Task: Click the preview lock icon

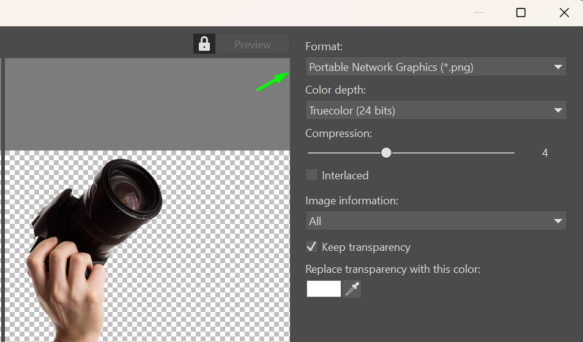Action: 204,44
